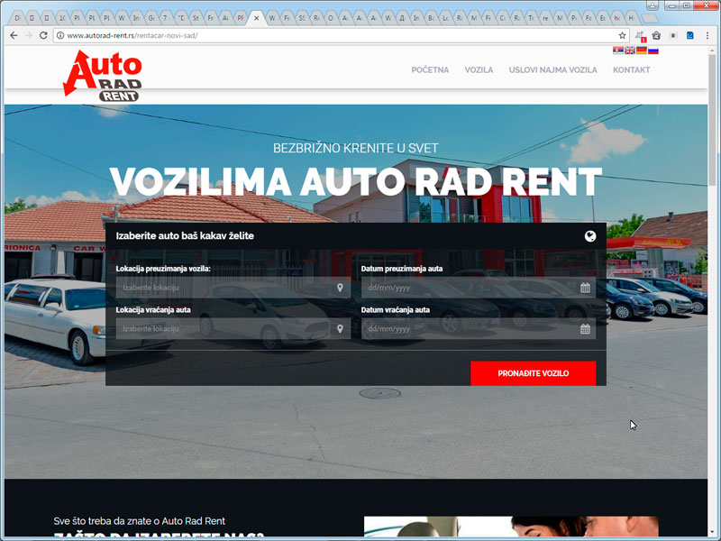Open the POČETNA navigation link

[x=430, y=70]
